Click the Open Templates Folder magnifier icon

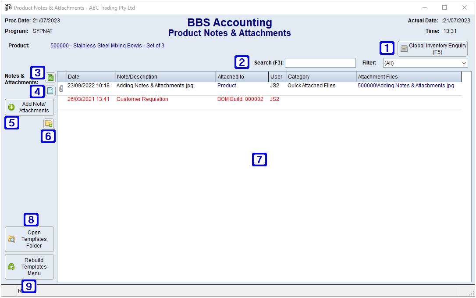[11, 239]
